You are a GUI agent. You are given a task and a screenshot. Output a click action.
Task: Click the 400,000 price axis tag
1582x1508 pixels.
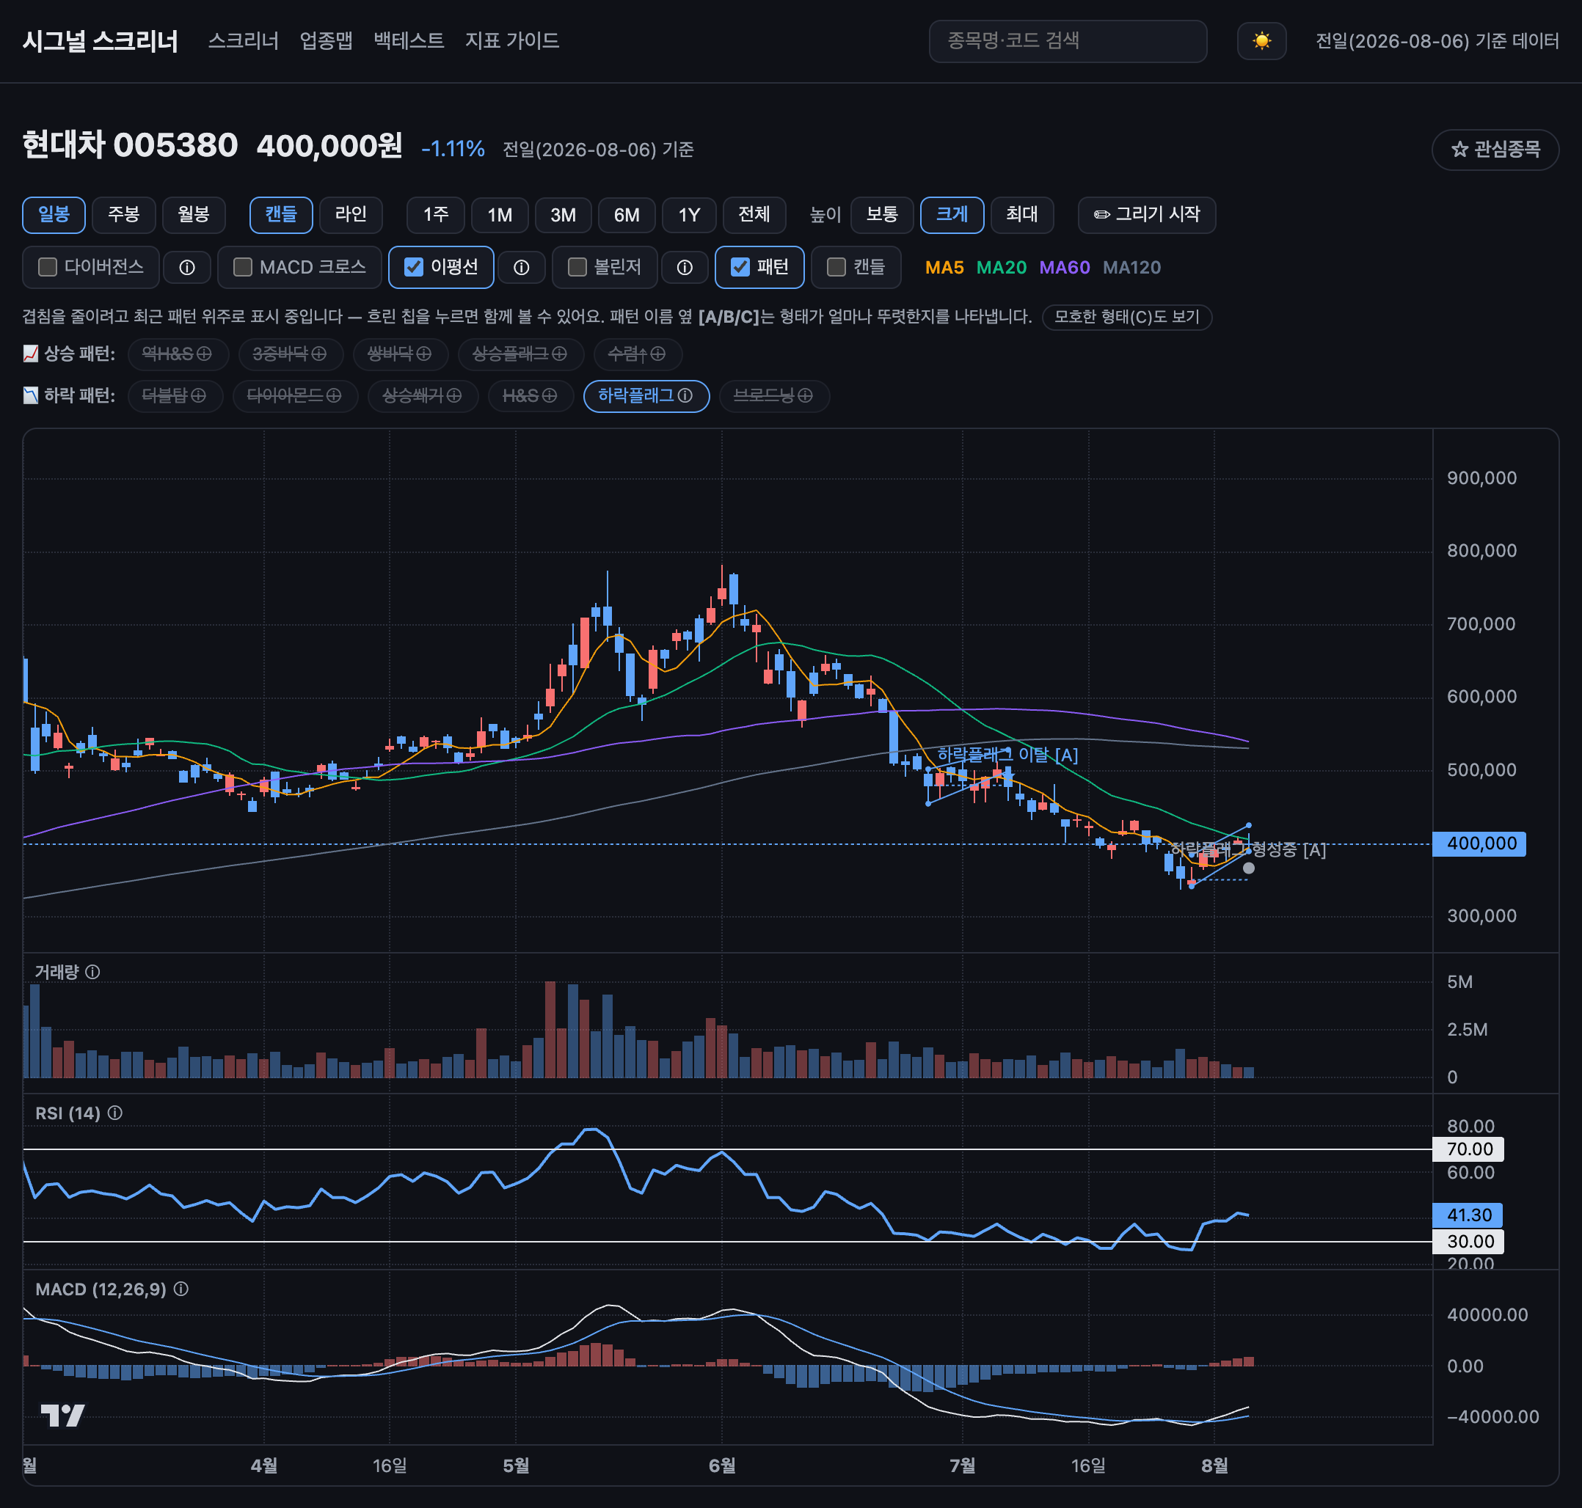[x=1479, y=844]
